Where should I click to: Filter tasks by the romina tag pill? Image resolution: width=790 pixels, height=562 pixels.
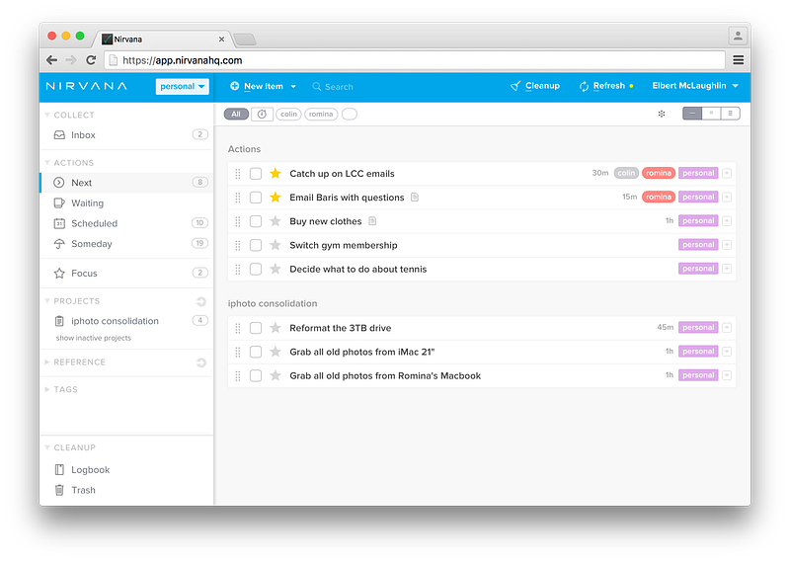321,115
